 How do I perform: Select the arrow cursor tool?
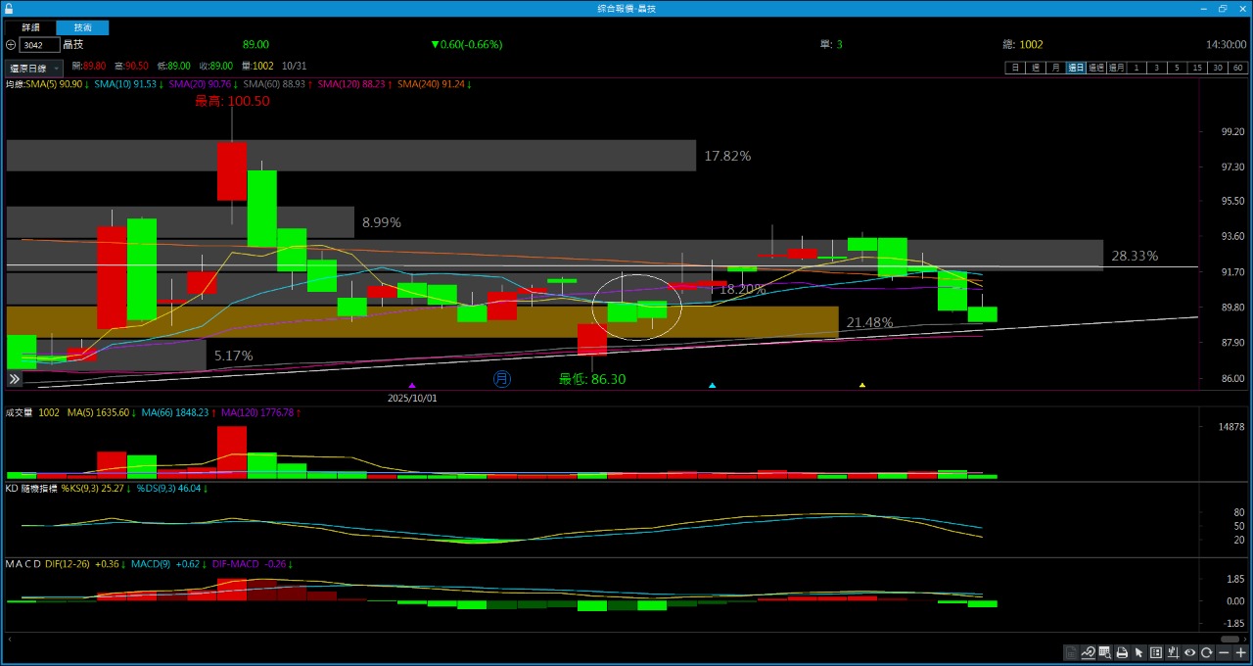click(x=1138, y=652)
